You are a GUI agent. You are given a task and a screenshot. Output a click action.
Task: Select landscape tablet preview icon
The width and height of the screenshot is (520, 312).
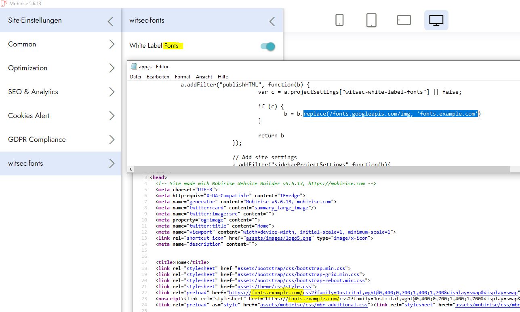(404, 20)
